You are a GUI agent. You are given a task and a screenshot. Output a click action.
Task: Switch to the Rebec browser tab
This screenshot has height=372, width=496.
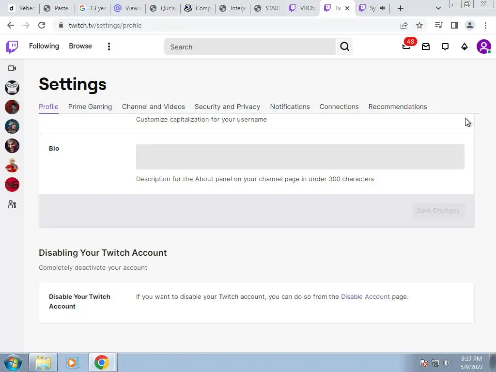click(21, 8)
